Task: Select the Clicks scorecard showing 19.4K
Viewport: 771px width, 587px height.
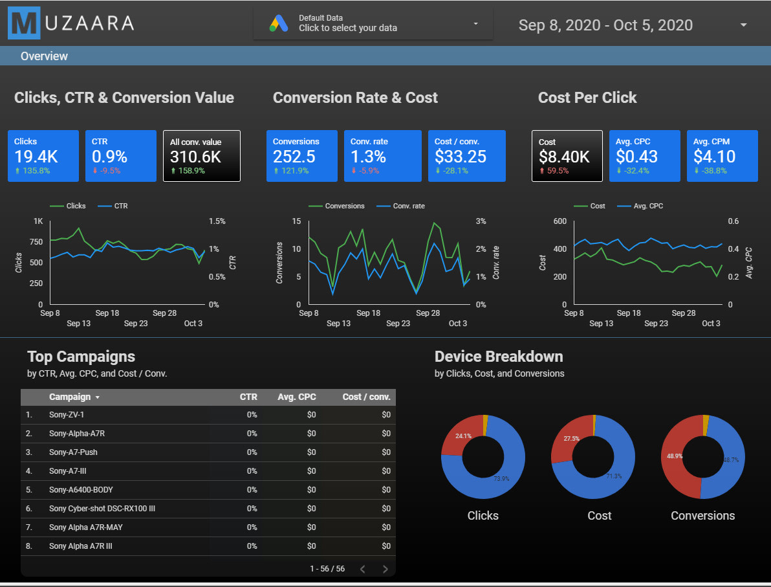Action: [x=43, y=156]
